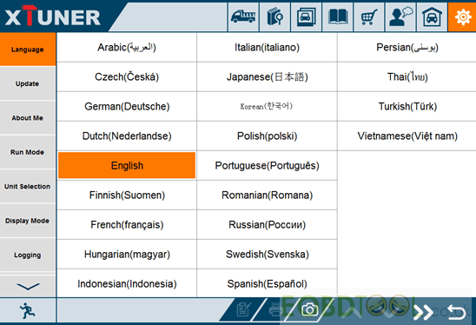Select the Language settings tab
Viewport: 476px width, 325px height.
[x=28, y=50]
